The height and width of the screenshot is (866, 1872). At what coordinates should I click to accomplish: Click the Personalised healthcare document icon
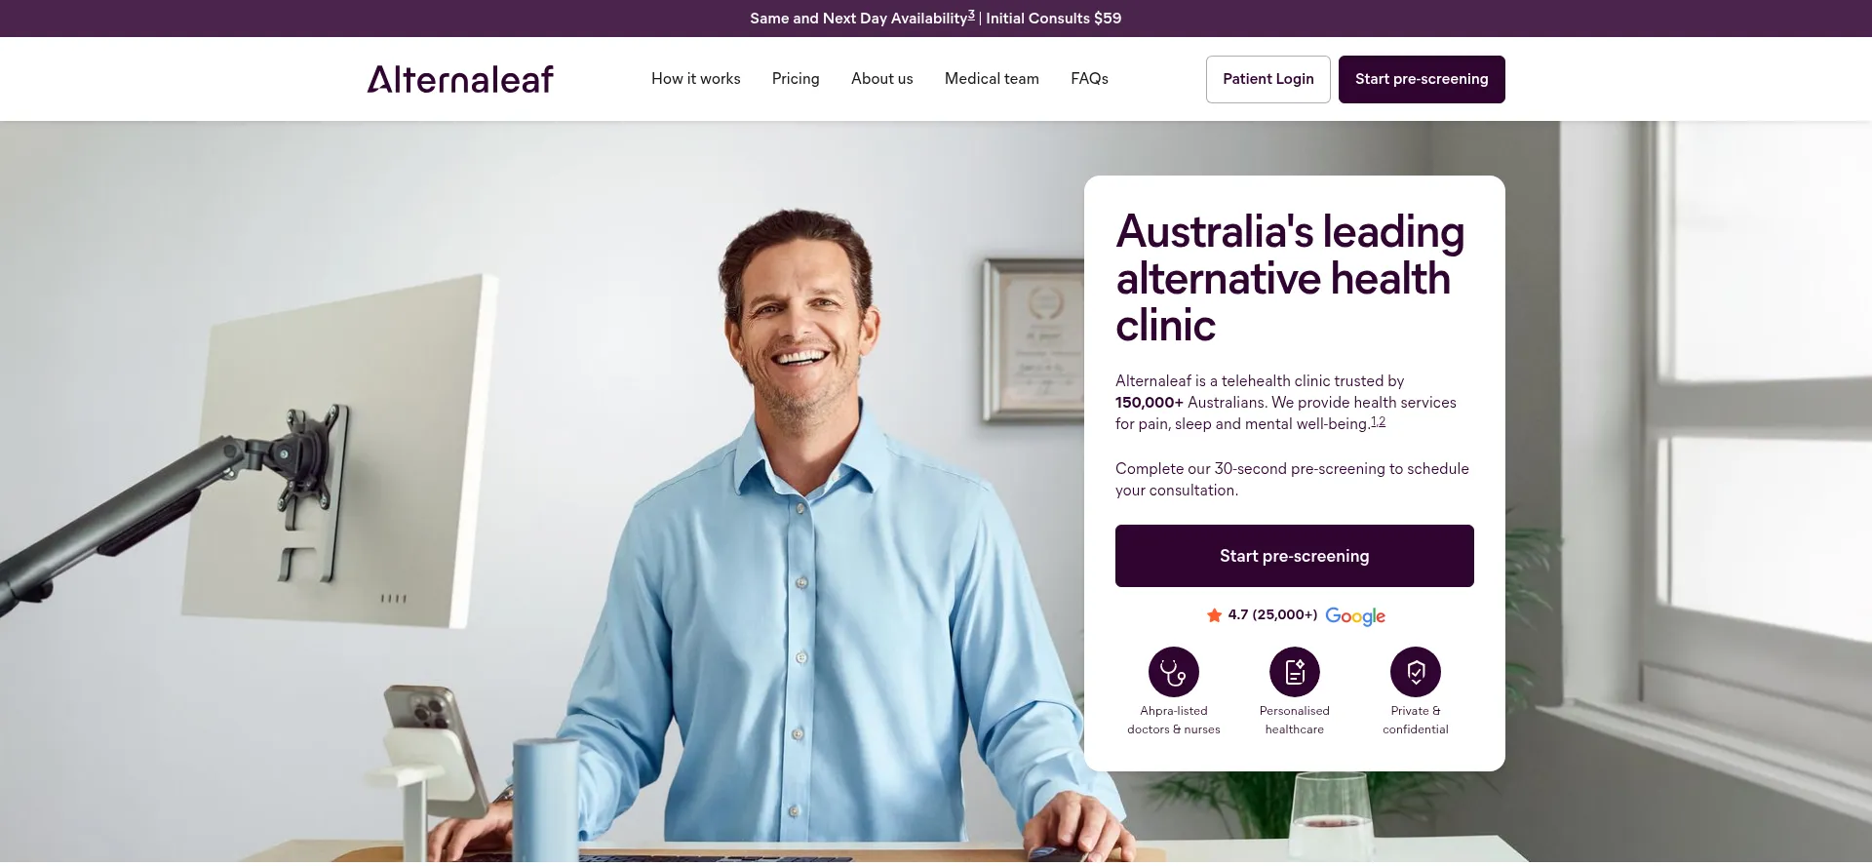pos(1294,672)
